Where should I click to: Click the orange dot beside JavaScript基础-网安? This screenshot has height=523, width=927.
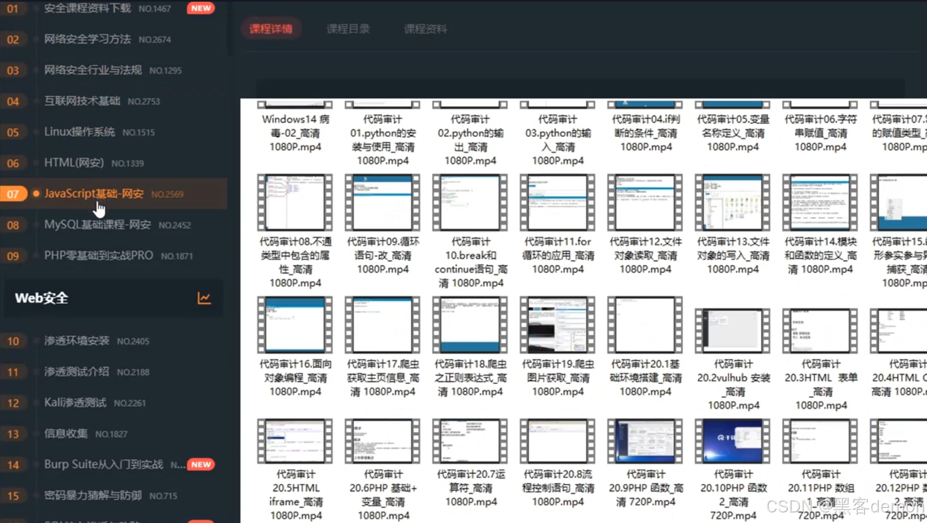[x=36, y=193]
